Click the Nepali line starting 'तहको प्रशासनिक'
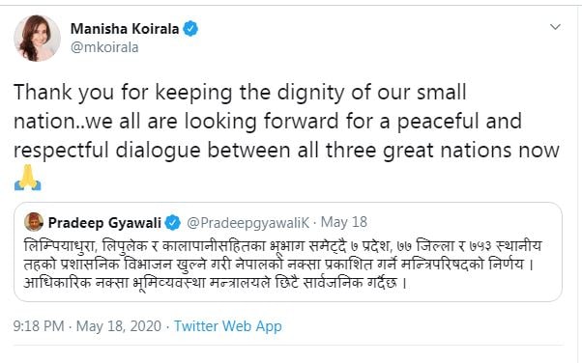 (278, 265)
